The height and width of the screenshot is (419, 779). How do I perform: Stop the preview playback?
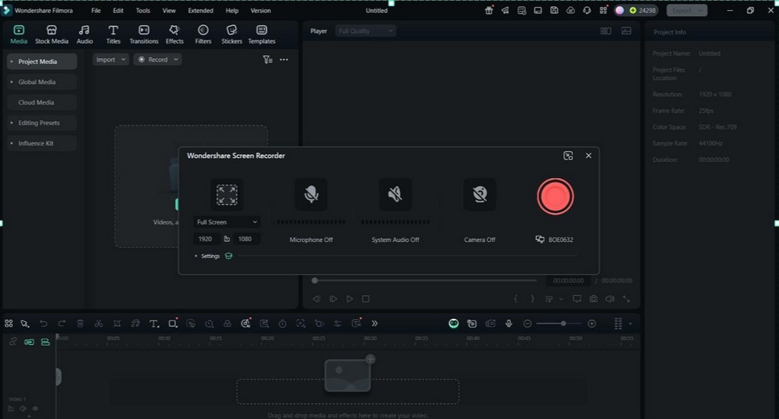[x=366, y=299]
